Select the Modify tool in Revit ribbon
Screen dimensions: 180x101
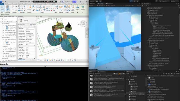(3, 8)
